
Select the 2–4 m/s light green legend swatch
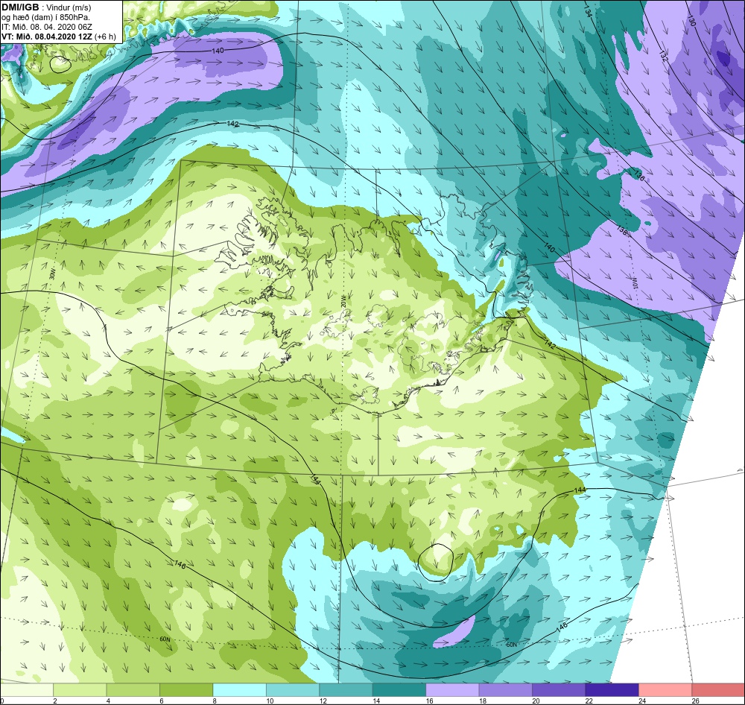point(80,689)
